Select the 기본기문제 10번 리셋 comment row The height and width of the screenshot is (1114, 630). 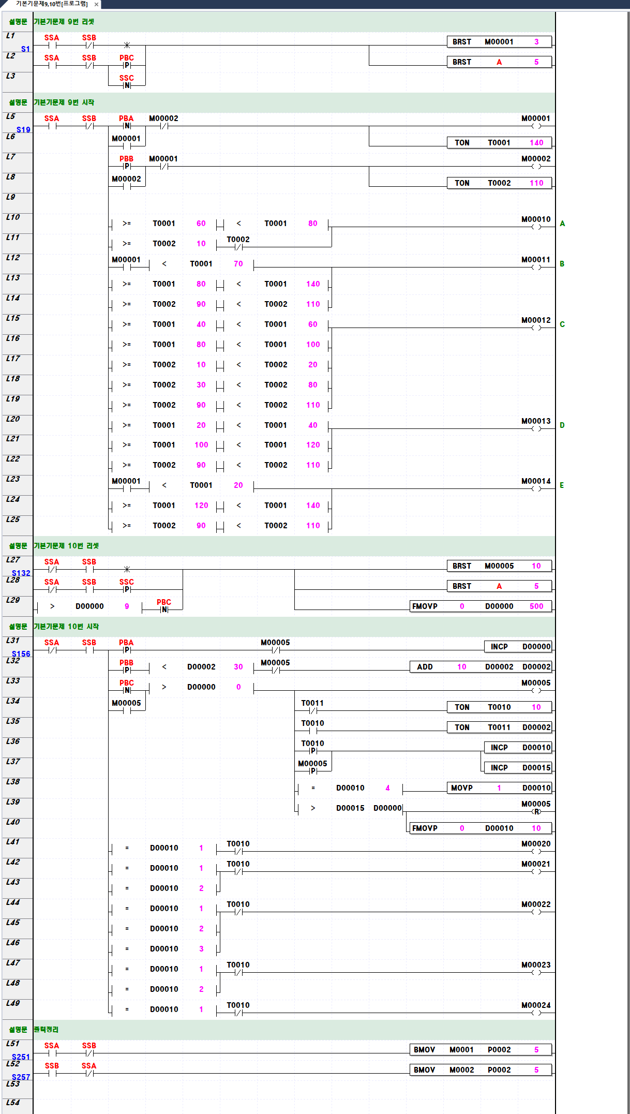click(66, 546)
